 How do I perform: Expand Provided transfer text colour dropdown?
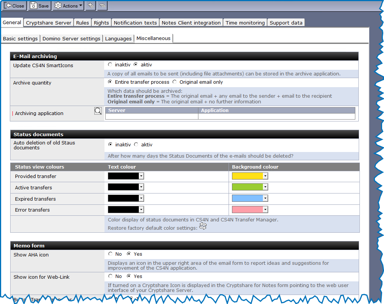[141, 176]
